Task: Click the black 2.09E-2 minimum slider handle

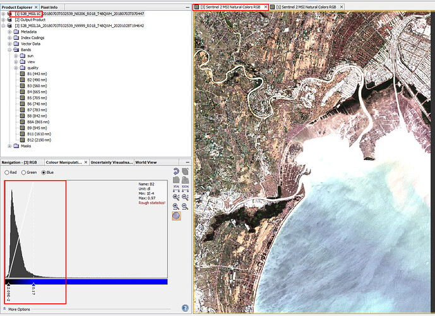Action: pyautogui.click(x=8, y=284)
